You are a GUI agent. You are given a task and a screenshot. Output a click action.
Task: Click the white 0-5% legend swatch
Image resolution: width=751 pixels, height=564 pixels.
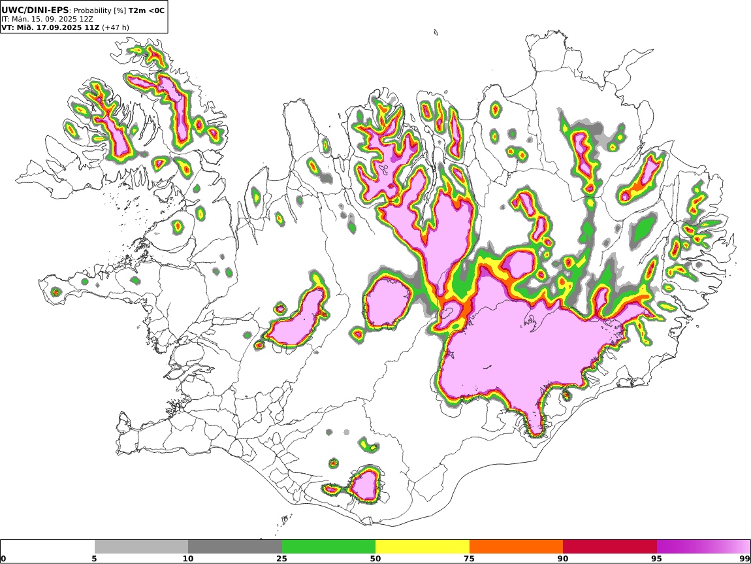(x=48, y=546)
